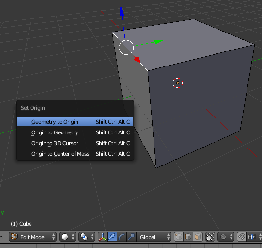Switch to face select mode
The width and height of the screenshot is (262, 248).
198,237
